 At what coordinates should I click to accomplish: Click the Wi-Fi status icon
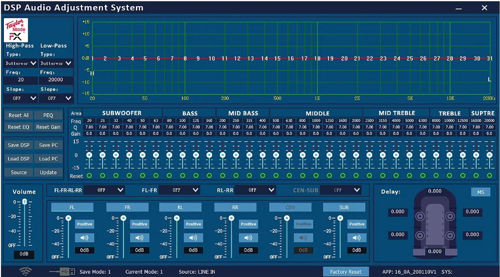pyautogui.click(x=25, y=271)
